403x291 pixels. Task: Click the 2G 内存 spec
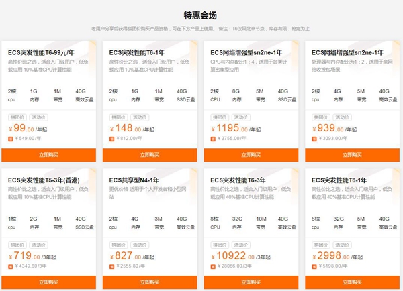pyautogui.click(x=34, y=223)
